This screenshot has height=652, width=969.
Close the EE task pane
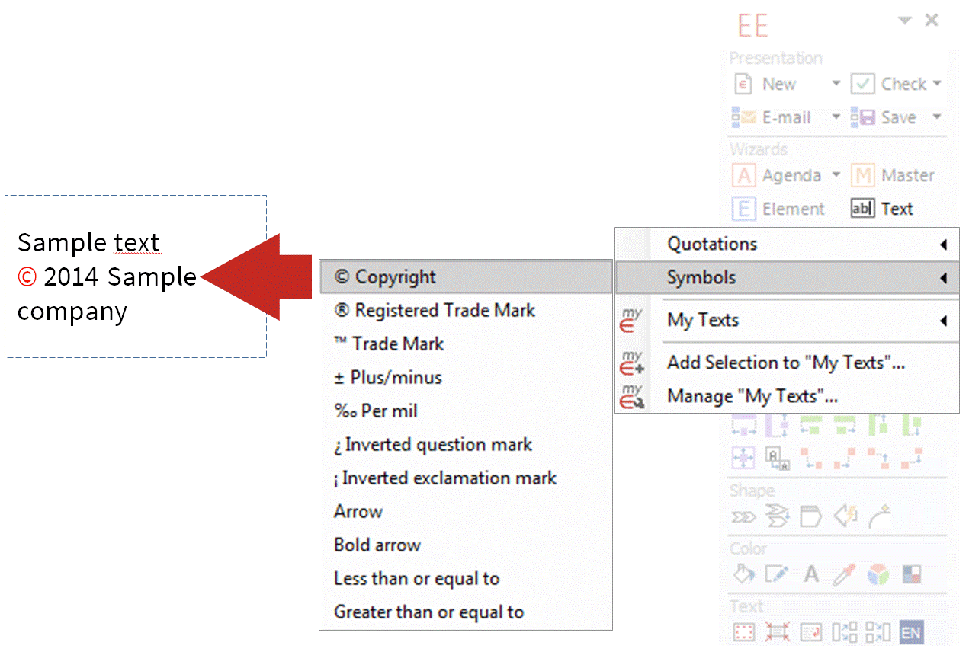932,21
